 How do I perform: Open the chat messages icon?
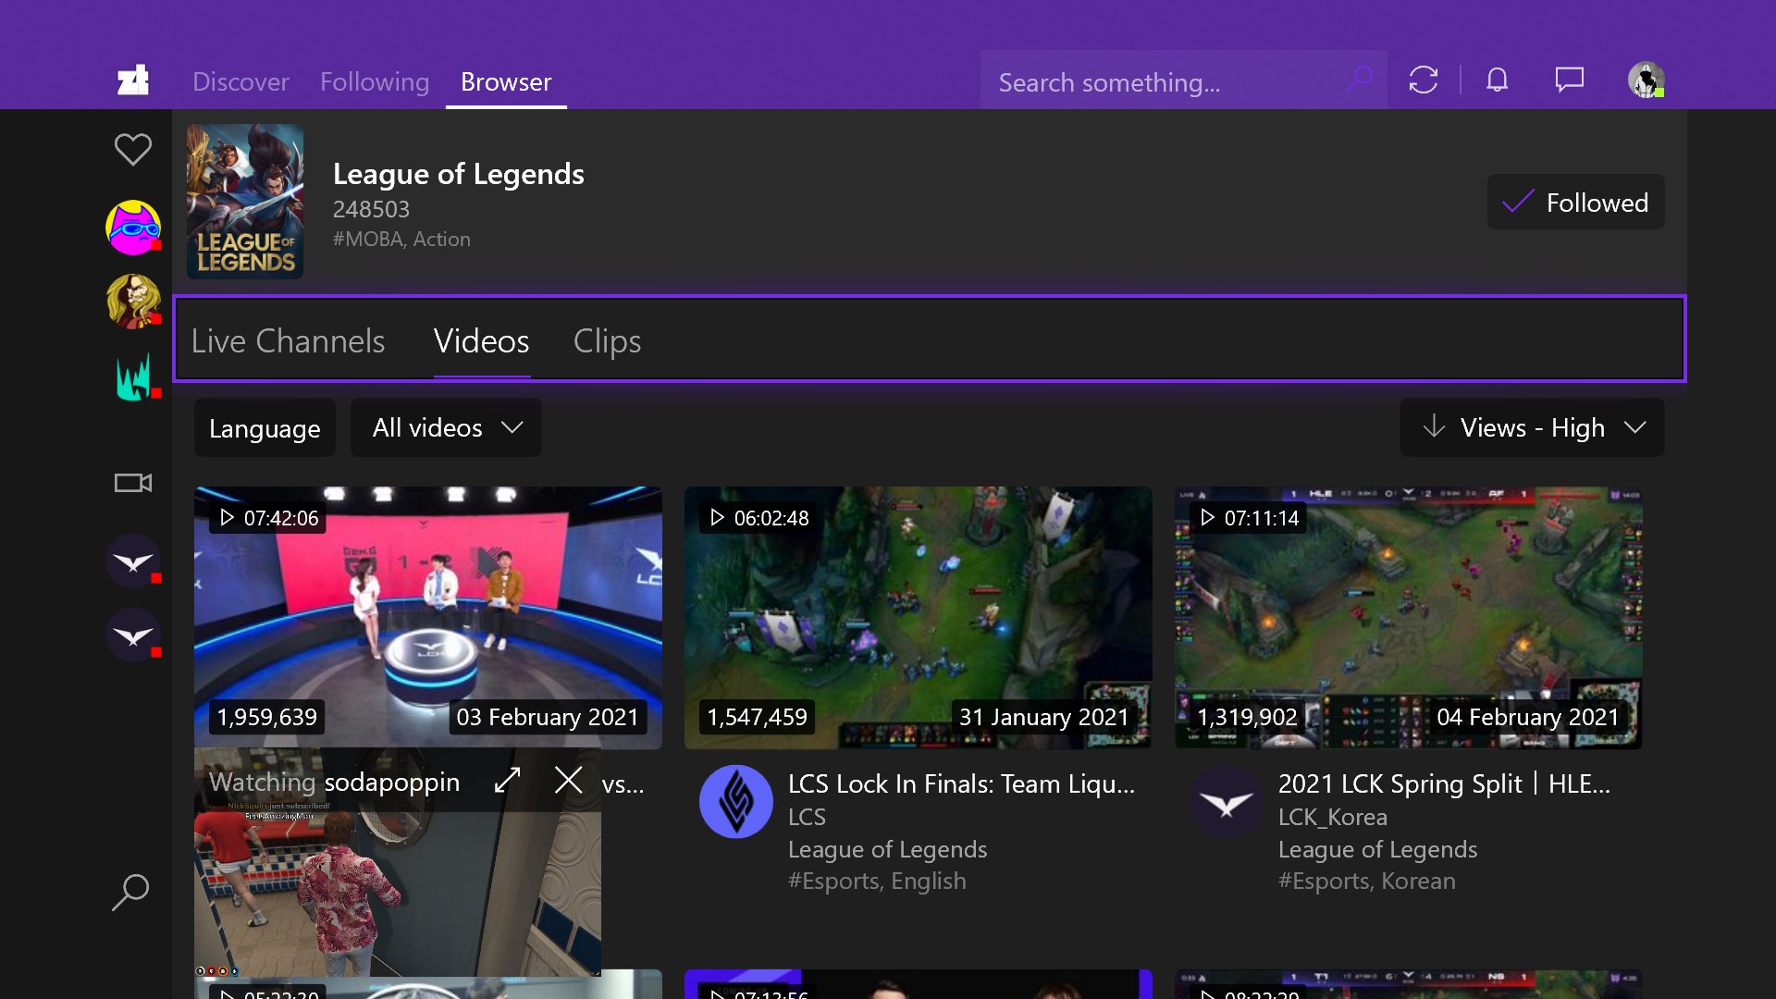pos(1569,80)
